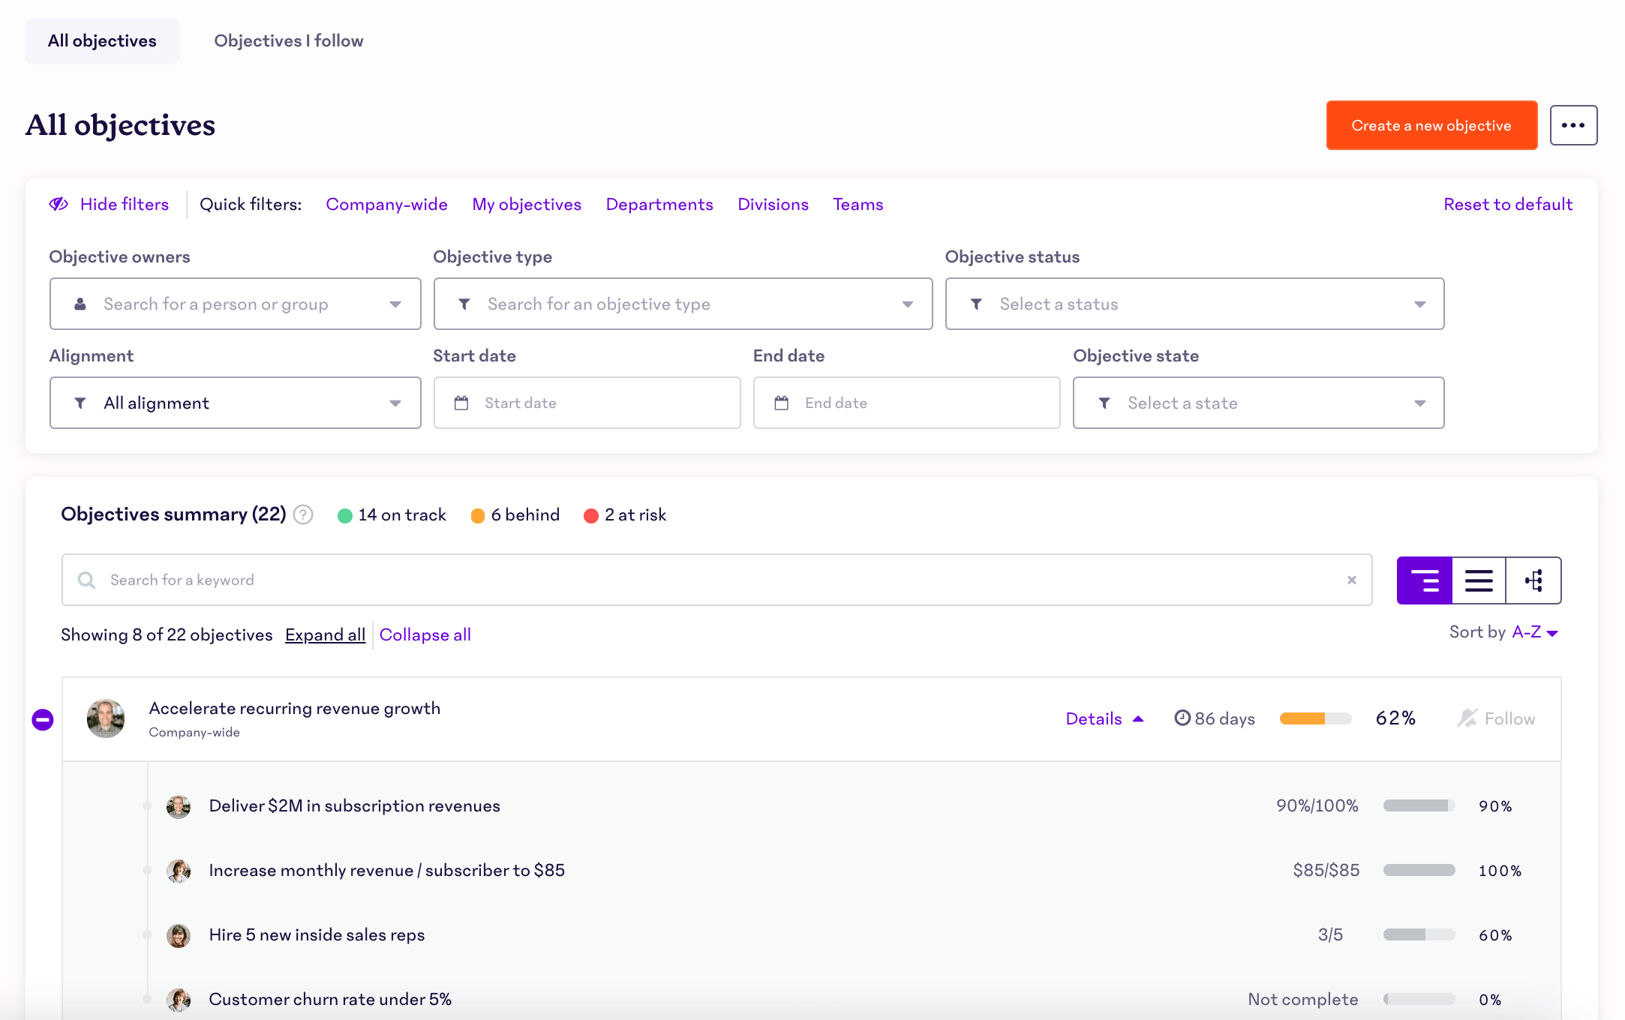Click the filter funnel icon in Objective type
The height and width of the screenshot is (1020, 1625).
[x=464, y=303]
